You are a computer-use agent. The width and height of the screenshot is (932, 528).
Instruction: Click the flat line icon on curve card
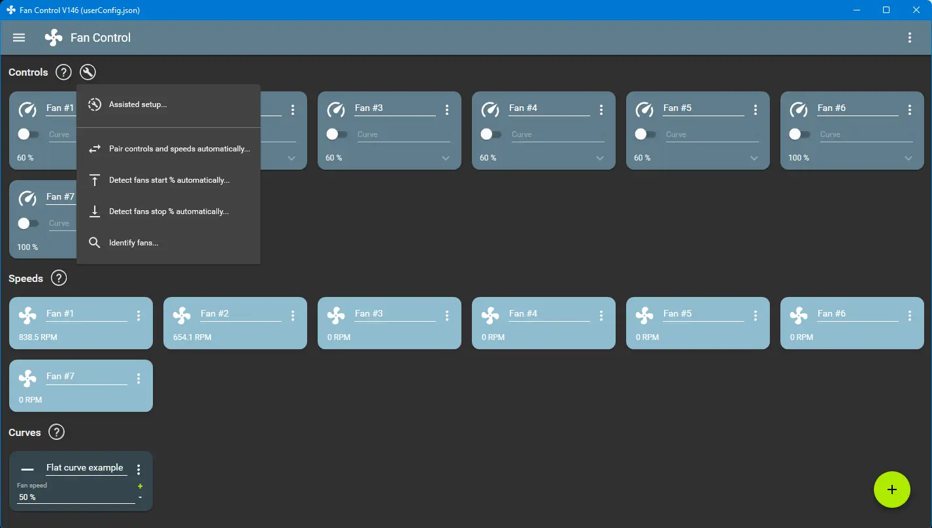click(x=27, y=469)
